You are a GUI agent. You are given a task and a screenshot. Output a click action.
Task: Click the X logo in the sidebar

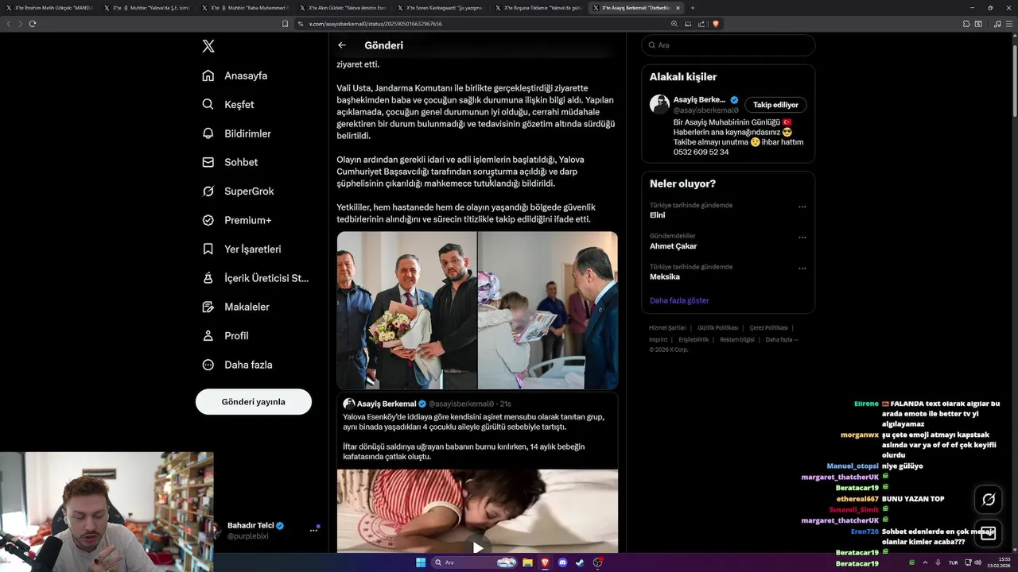pos(208,46)
